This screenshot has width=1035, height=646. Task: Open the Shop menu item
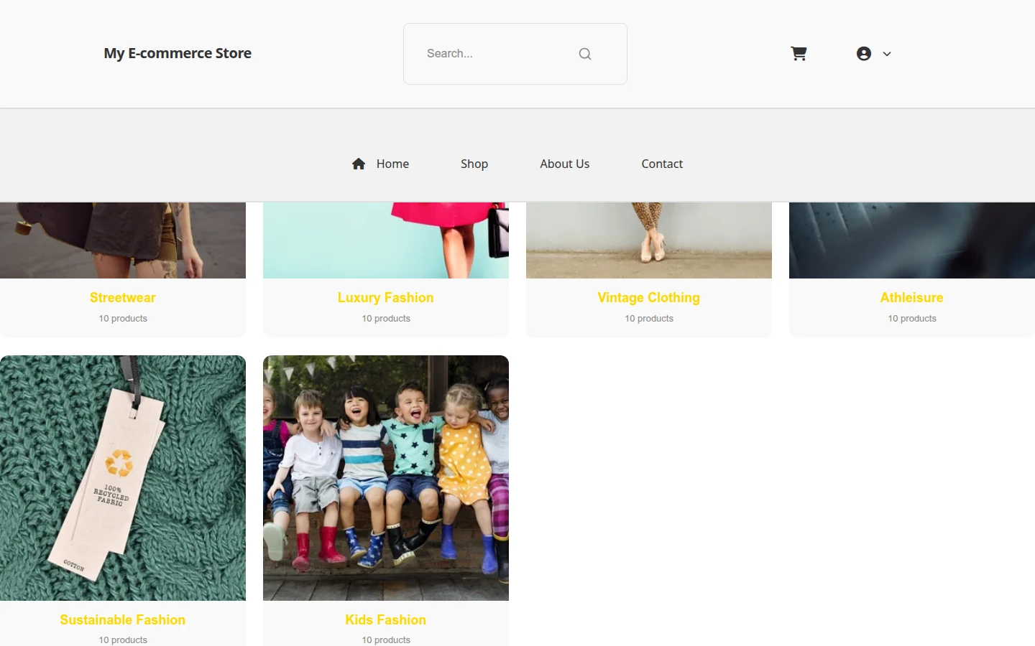pyautogui.click(x=474, y=164)
